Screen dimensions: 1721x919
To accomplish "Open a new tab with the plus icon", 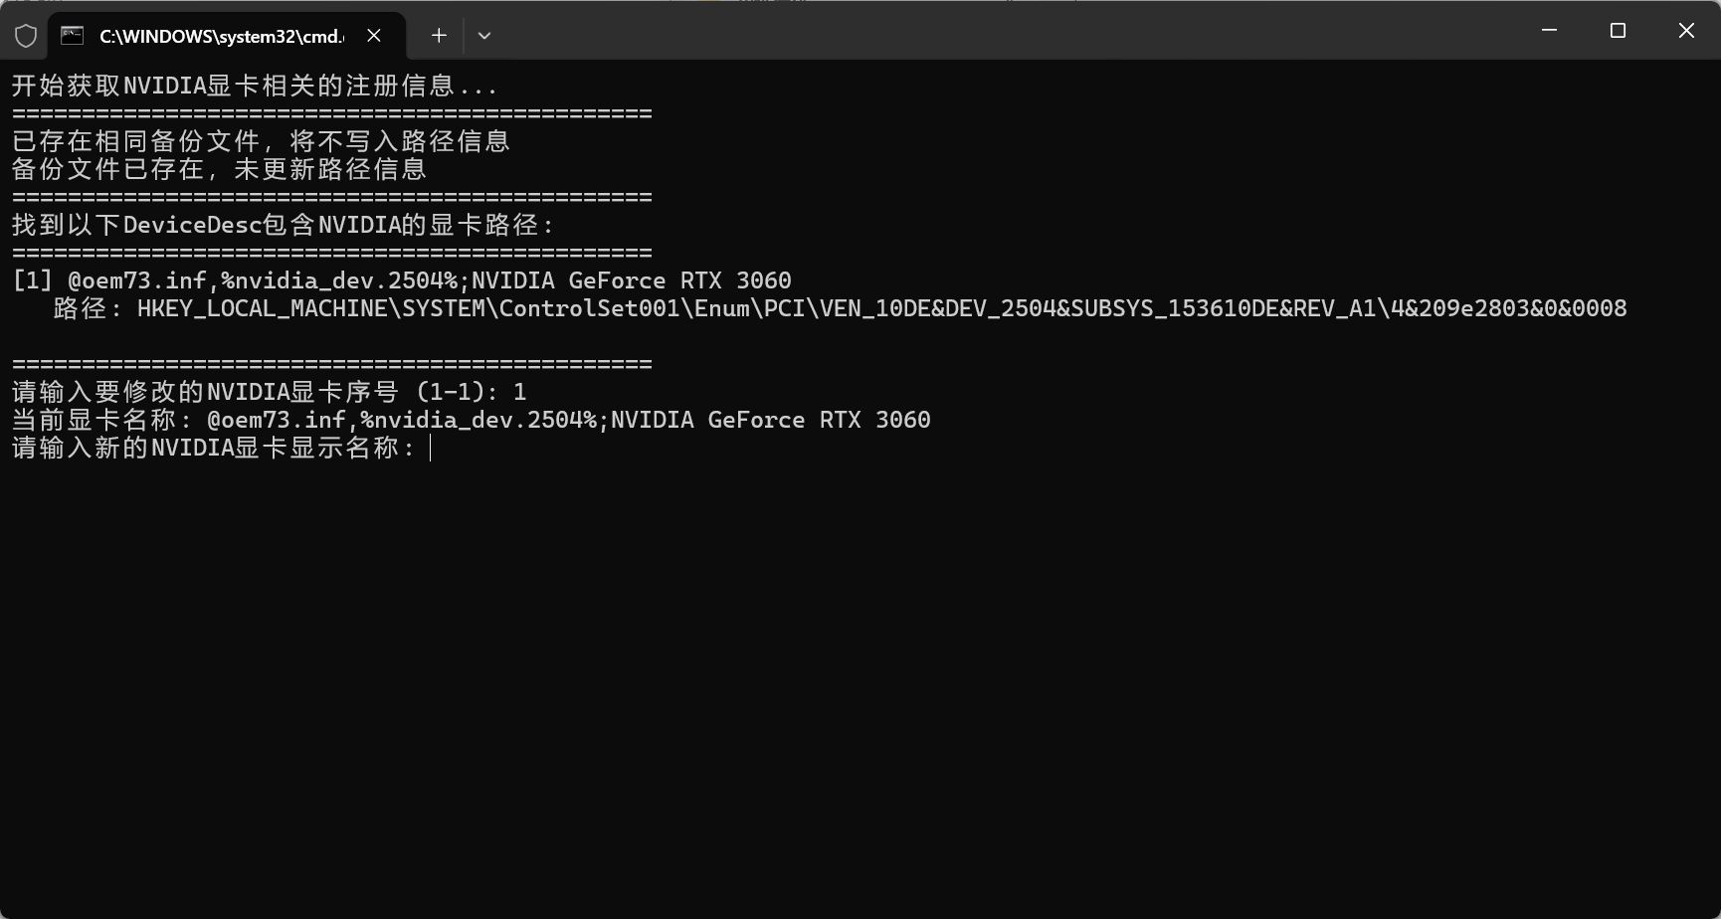I will [439, 36].
